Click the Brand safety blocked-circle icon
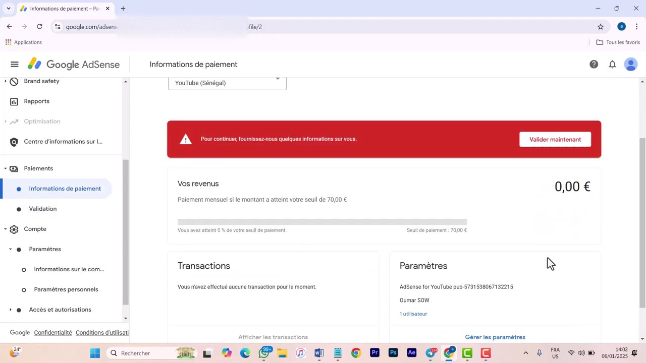 click(14, 81)
